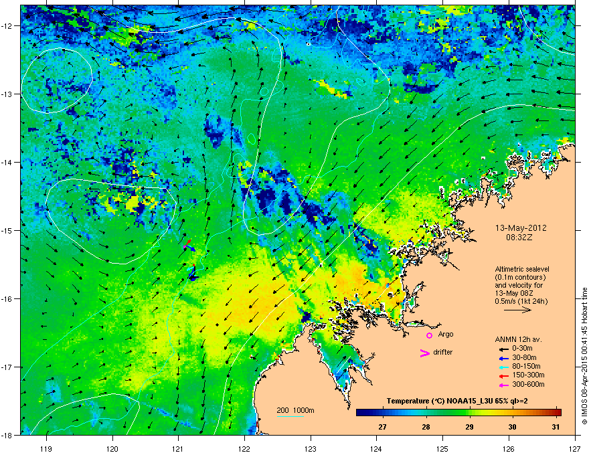Click the cyan 200 1000m isobath legend line
The image size is (589, 455).
(x=290, y=416)
